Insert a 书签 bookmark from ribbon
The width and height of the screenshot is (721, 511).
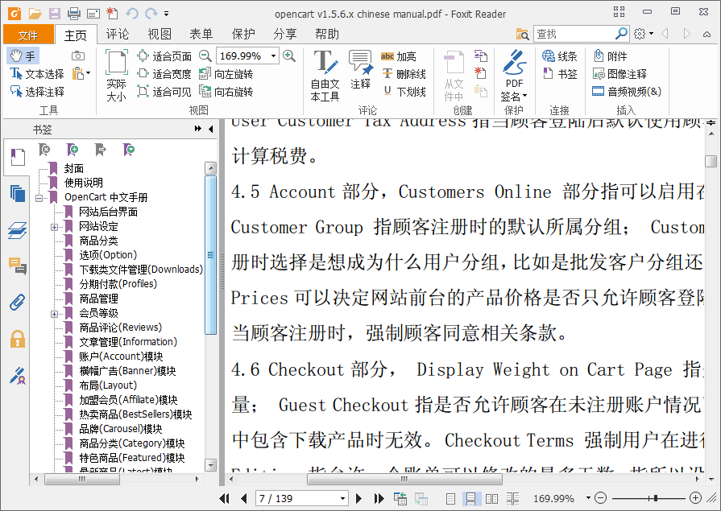559,73
